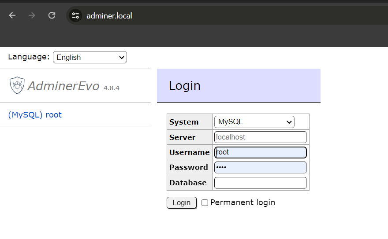Reload the adminer.local page
This screenshot has width=388, height=239.
pyautogui.click(x=52, y=15)
